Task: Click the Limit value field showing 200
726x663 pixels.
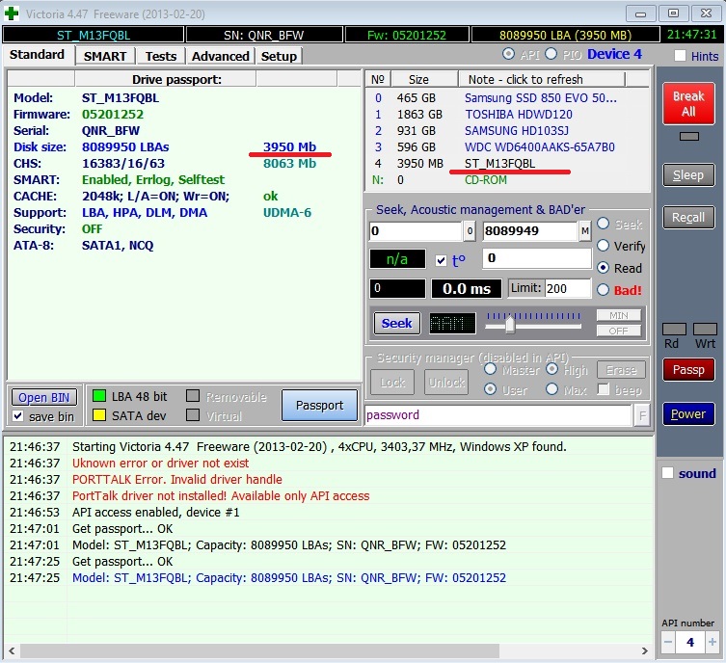Action: 568,289
